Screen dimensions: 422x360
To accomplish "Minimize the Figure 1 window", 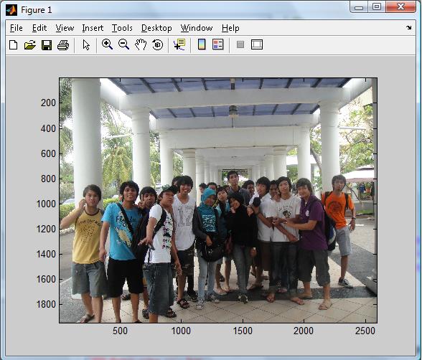I will (359, 7).
